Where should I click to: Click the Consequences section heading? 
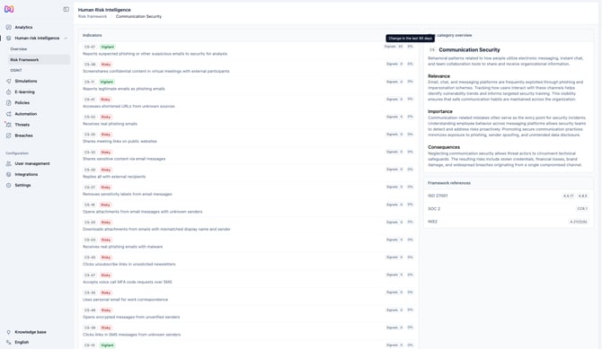point(444,147)
